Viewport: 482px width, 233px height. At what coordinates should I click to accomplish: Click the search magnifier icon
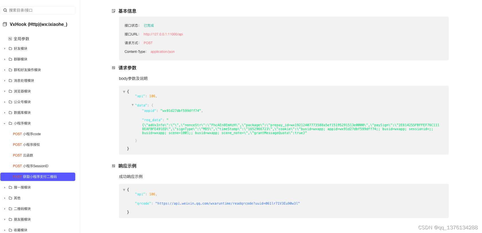click(5, 10)
